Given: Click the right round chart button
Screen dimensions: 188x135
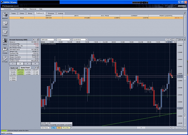Looking at the screenshot, I should pyautogui.click(x=182, y=40).
